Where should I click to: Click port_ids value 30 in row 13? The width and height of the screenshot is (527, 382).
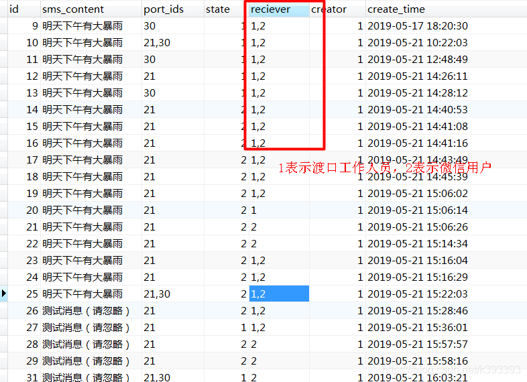pyautogui.click(x=173, y=92)
